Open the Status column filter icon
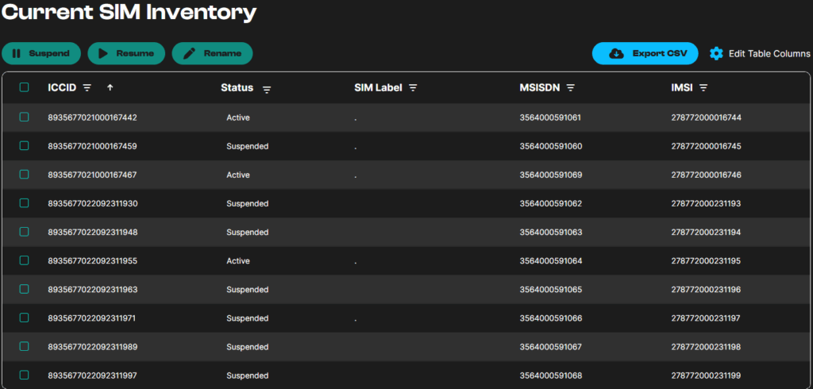 point(267,89)
